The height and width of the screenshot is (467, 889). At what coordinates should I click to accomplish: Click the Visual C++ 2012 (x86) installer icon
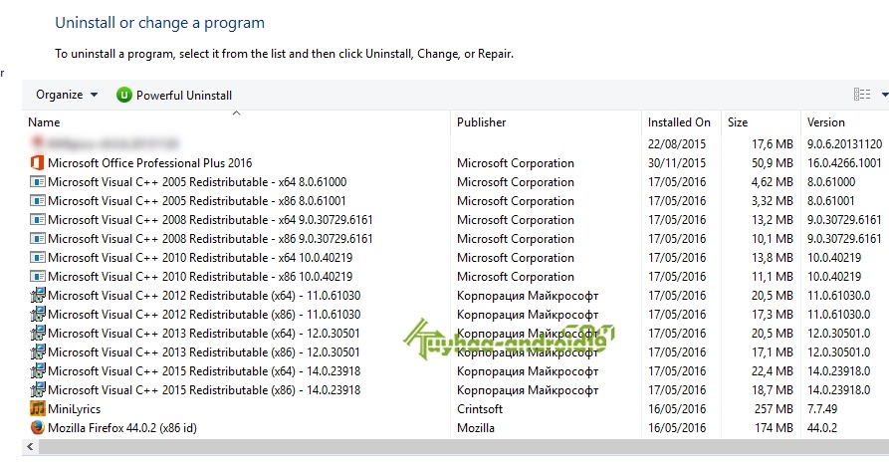point(37,315)
